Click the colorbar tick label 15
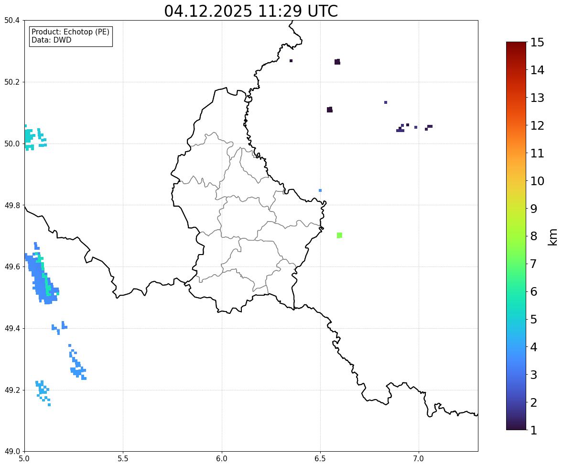The height and width of the screenshot is (467, 563). [537, 43]
